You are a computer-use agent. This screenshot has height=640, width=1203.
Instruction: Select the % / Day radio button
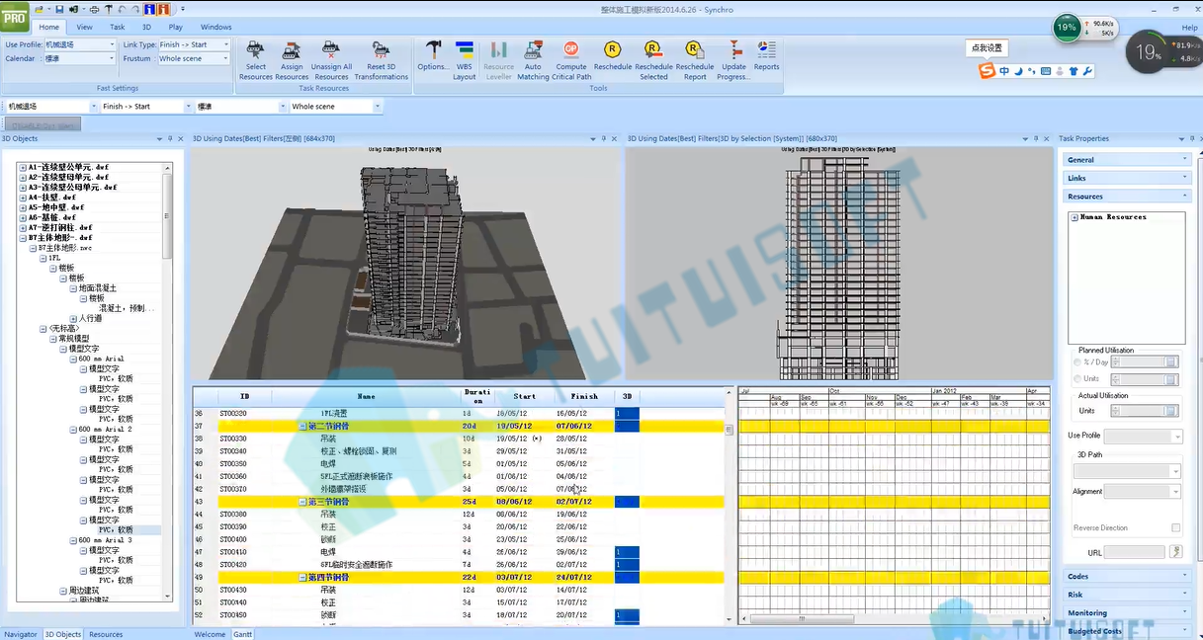tap(1077, 362)
